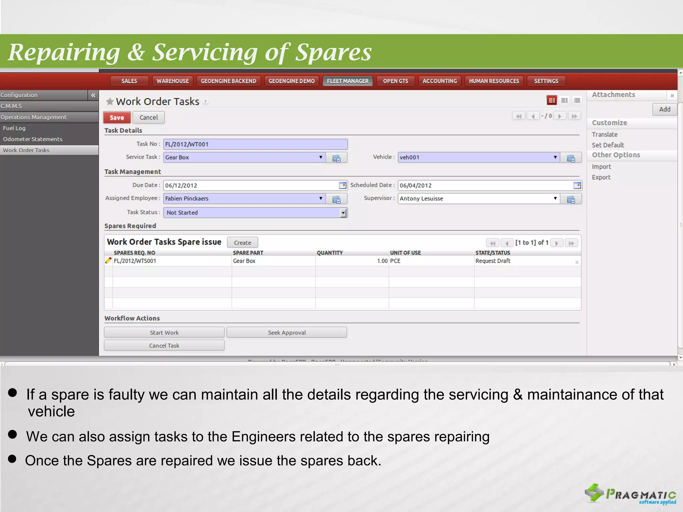The image size is (683, 512).
Task: Expand the Supervisor dropdown arrow
Action: [555, 199]
